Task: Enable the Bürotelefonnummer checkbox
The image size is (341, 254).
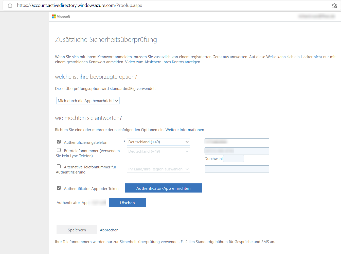Action: [59, 150]
